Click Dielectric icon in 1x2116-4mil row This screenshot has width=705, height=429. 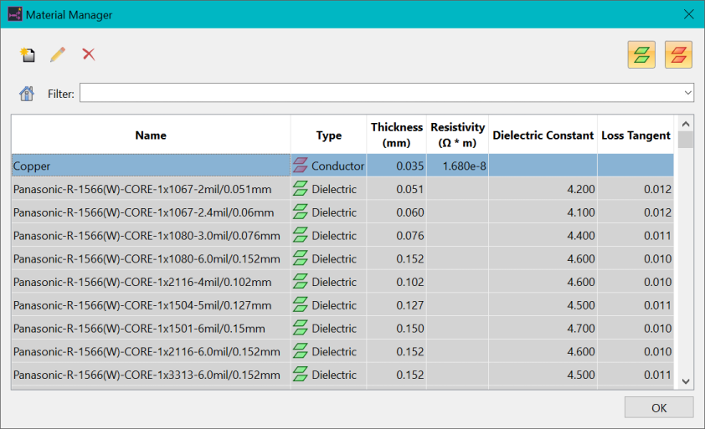301,282
